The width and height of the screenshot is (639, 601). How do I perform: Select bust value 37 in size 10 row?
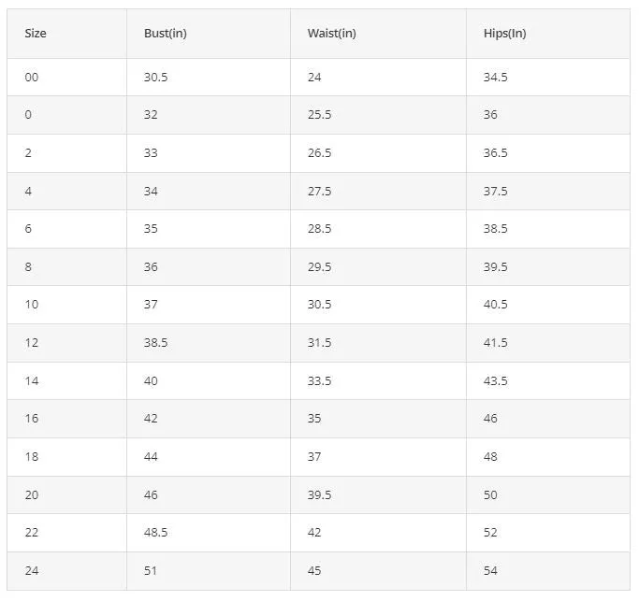(151, 305)
